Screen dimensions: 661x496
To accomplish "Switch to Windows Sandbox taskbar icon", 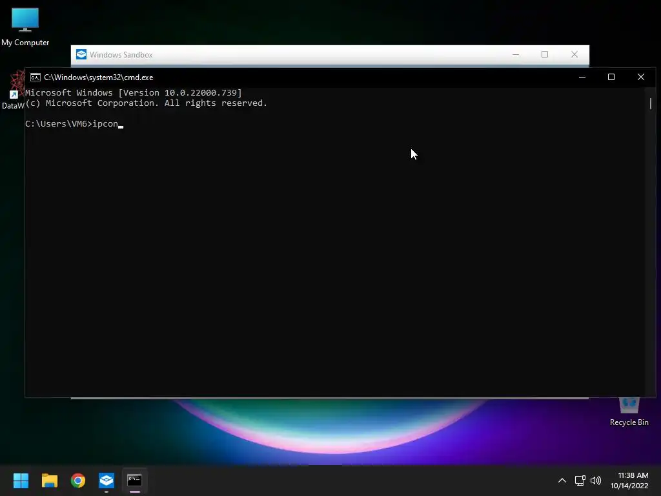I will point(107,480).
